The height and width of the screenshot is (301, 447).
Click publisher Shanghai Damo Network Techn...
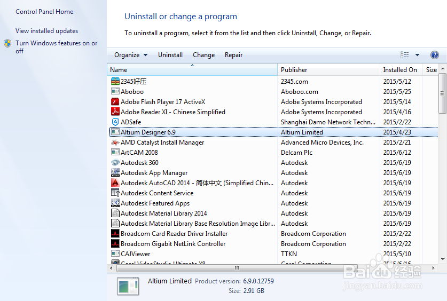[x=328, y=122]
